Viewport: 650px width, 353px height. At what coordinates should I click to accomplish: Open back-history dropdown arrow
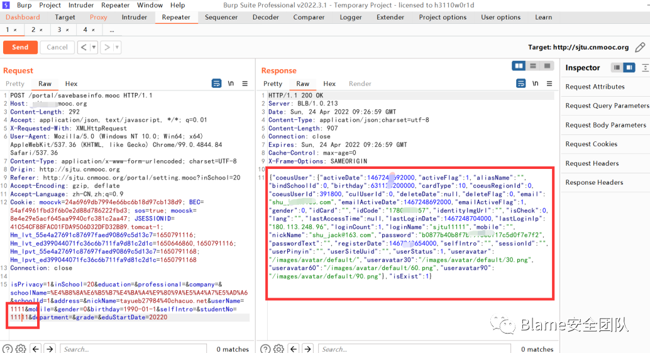pyautogui.click(x=94, y=47)
